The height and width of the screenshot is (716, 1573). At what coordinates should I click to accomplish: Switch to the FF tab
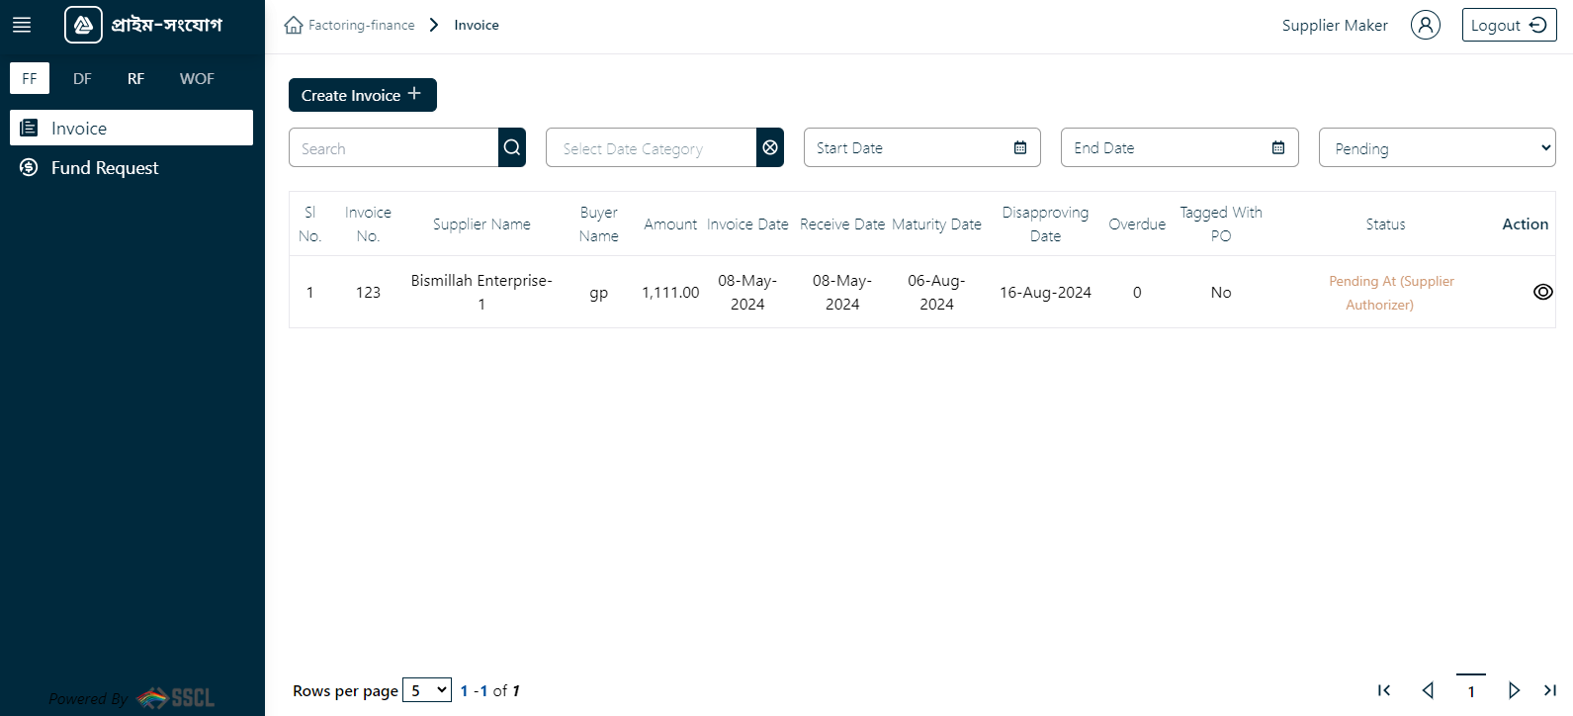[30, 78]
